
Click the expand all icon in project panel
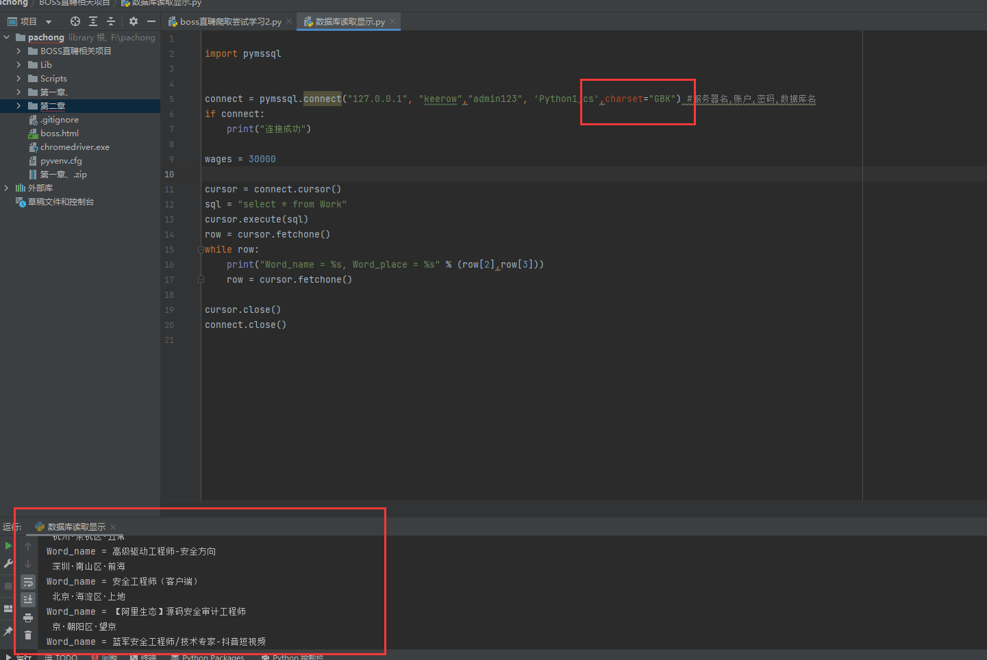[x=93, y=21]
